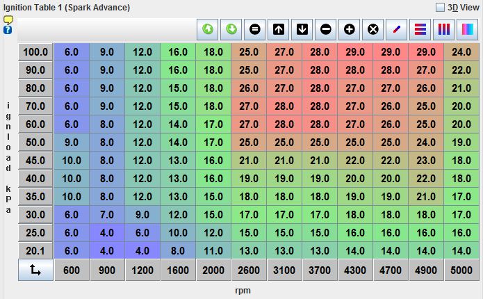Open the yellow comment note icon
The image size is (483, 299).
point(9,20)
